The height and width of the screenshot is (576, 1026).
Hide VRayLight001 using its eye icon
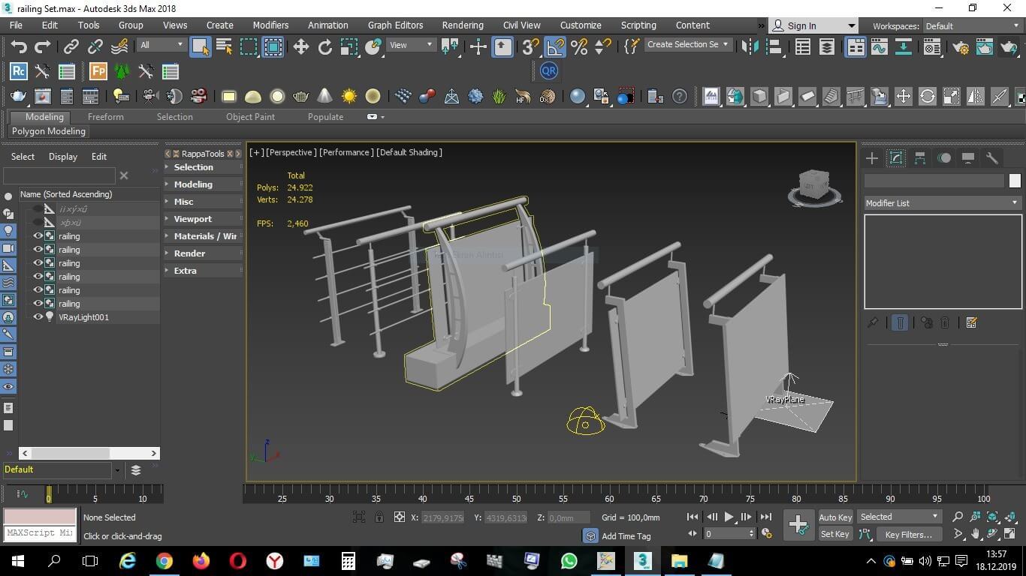click(x=38, y=317)
